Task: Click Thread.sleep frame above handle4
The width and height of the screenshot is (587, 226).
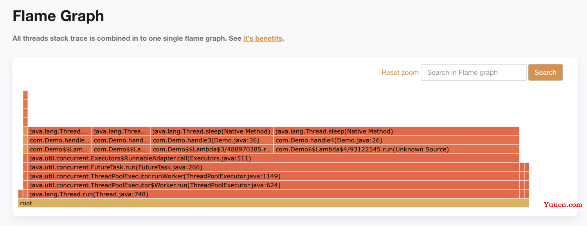Action: point(396,131)
